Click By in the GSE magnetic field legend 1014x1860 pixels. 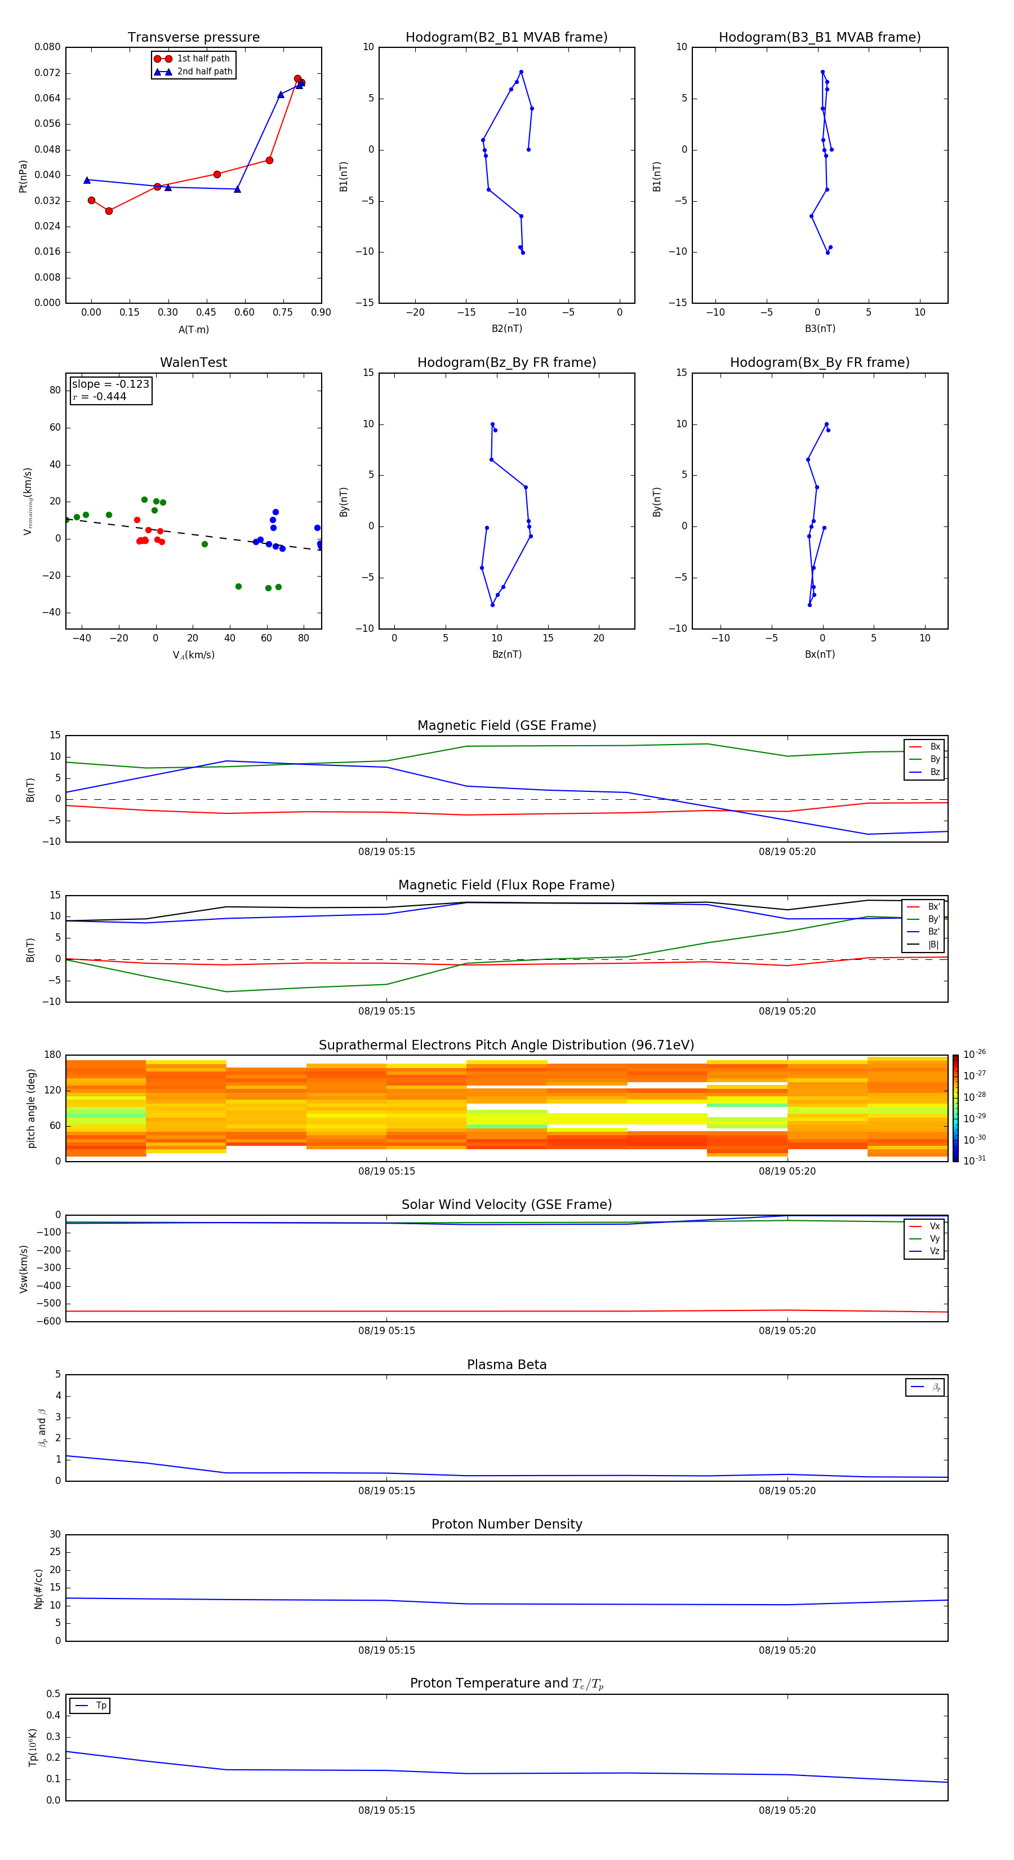tap(924, 759)
